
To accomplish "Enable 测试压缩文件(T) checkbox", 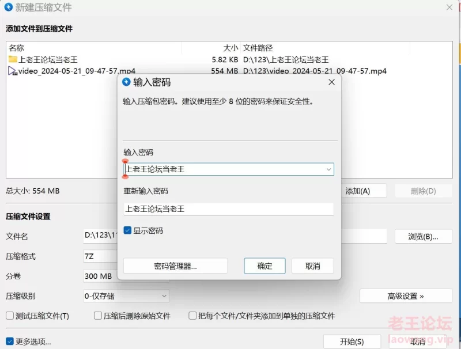I will pyautogui.click(x=10, y=316).
